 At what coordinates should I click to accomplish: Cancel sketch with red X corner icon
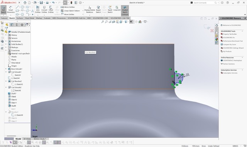[212, 31]
